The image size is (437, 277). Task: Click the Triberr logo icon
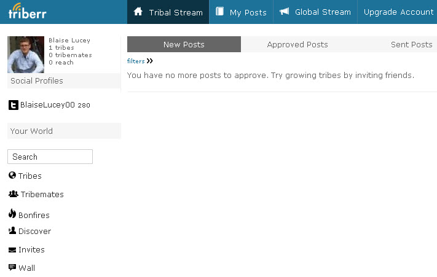coord(27,12)
